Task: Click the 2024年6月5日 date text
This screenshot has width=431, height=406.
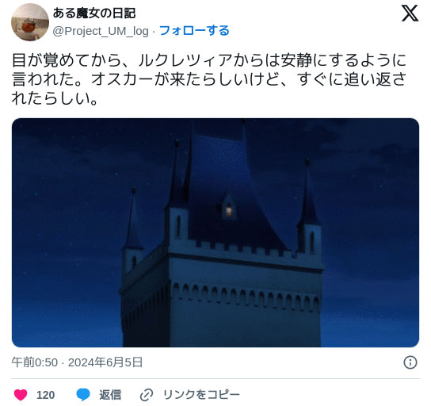Action: click(x=105, y=362)
